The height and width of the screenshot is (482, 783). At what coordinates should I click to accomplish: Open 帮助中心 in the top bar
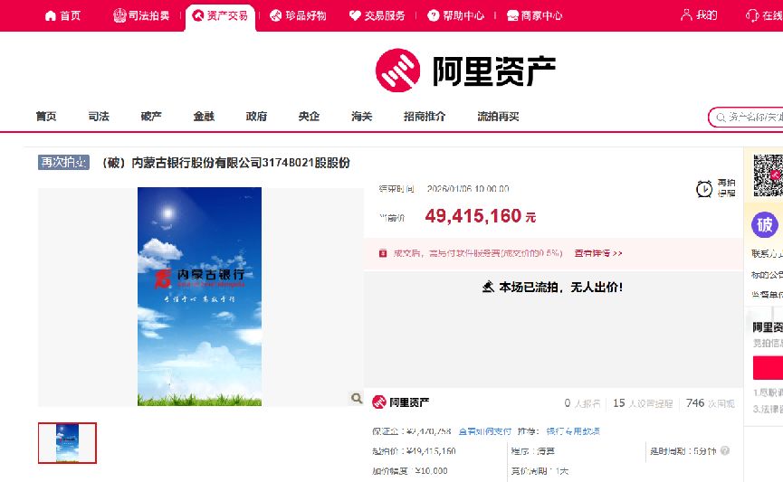455,15
